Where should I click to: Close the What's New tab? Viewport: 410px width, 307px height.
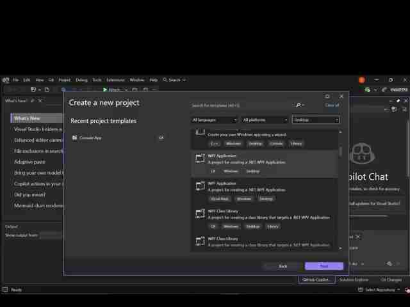click(40, 101)
